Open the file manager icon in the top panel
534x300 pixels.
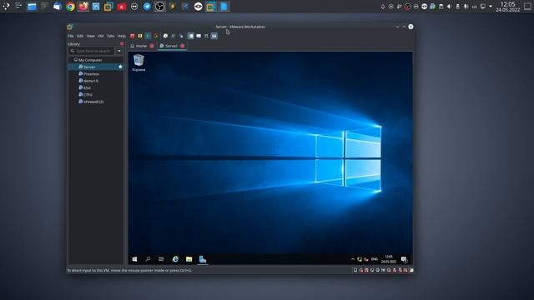pyautogui.click(x=32, y=7)
